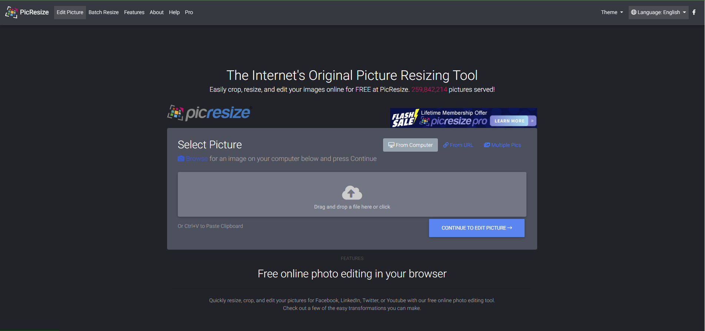This screenshot has height=331, width=705.
Task: Click 'The Internet's Original Picture Resizing Tool' heading
Action: pyautogui.click(x=352, y=75)
